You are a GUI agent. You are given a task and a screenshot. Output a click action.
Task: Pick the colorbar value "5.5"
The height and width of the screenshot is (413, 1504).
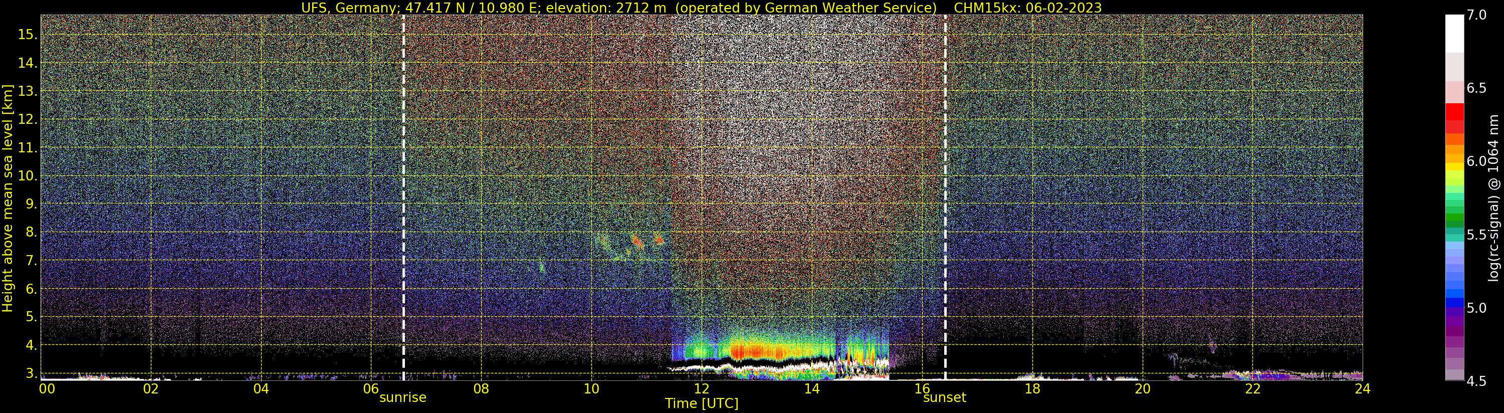1476,235
